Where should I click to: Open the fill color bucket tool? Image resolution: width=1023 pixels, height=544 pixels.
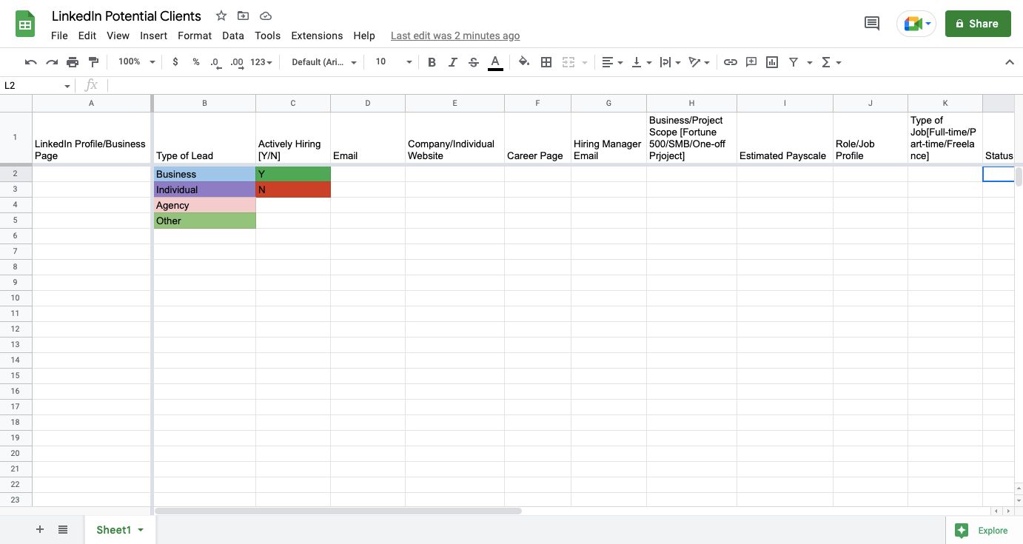524,62
